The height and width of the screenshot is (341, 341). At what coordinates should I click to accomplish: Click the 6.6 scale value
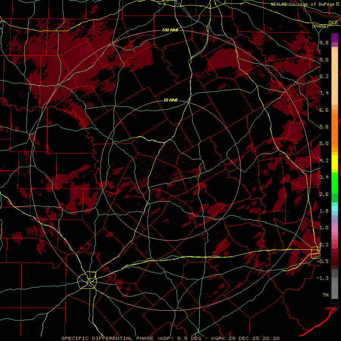click(324, 110)
